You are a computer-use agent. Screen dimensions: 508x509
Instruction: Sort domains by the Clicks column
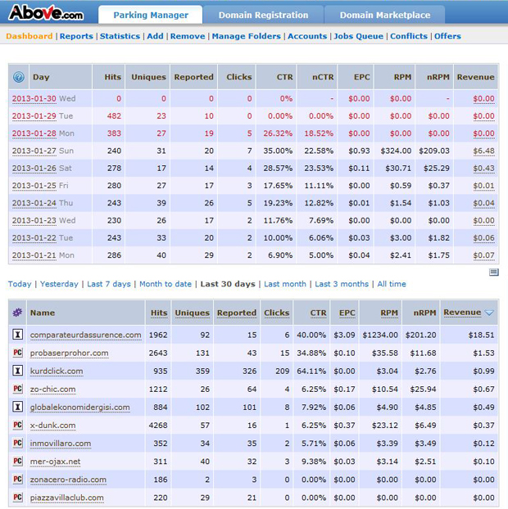(277, 313)
